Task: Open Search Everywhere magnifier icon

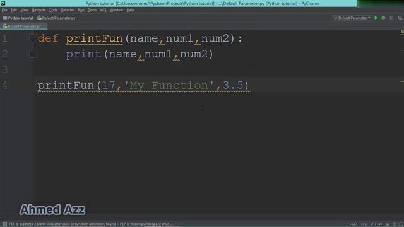Action: pos(400,18)
